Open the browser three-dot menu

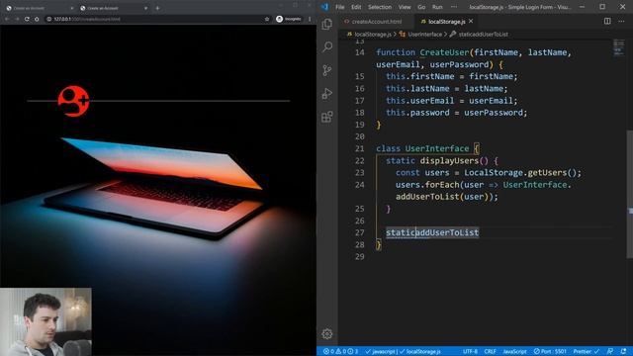[x=310, y=19]
